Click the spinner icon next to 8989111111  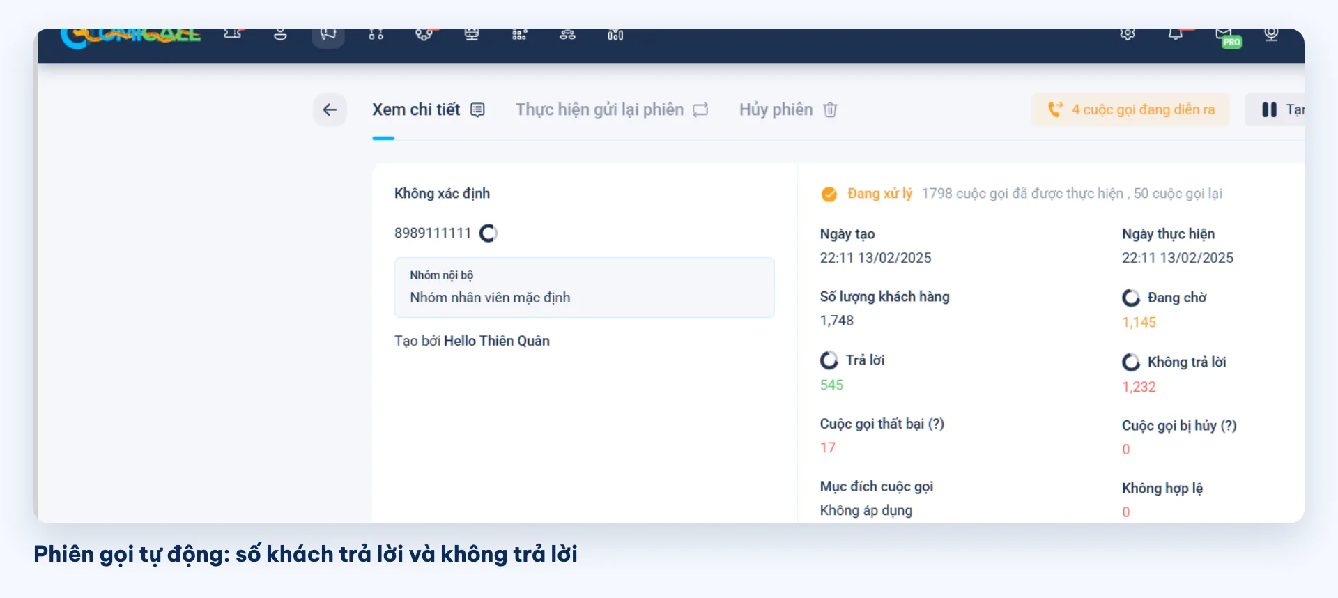pos(489,233)
